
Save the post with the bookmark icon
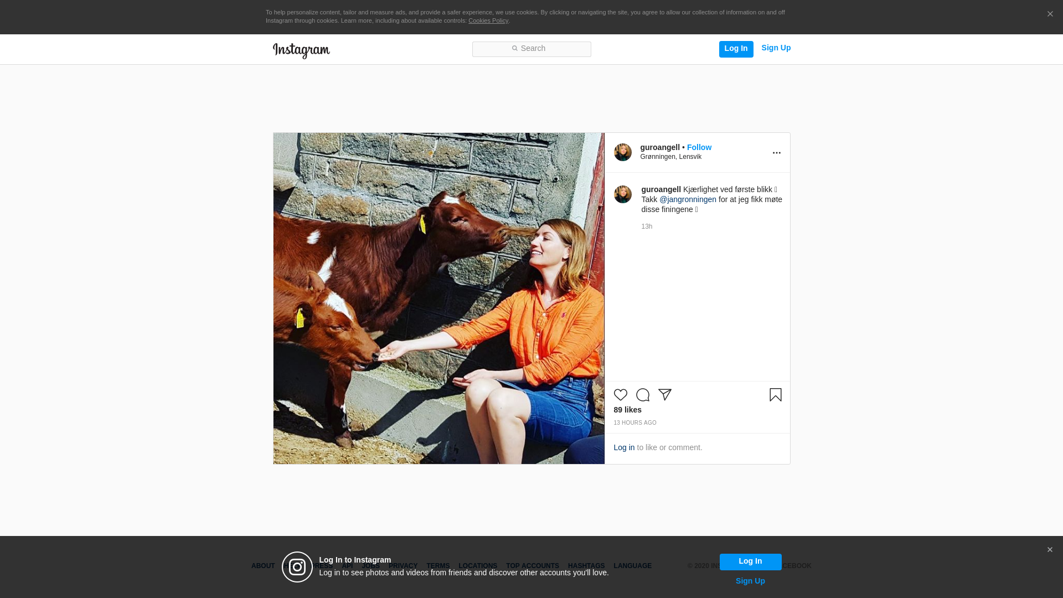776,395
